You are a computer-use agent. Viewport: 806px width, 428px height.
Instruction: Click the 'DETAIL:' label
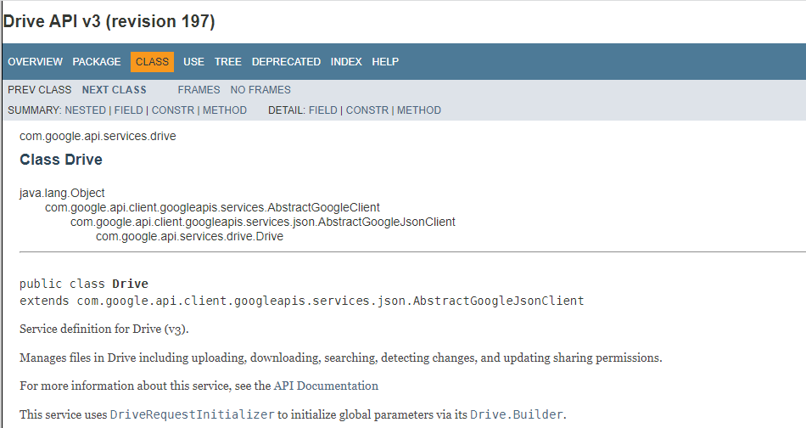coord(287,110)
